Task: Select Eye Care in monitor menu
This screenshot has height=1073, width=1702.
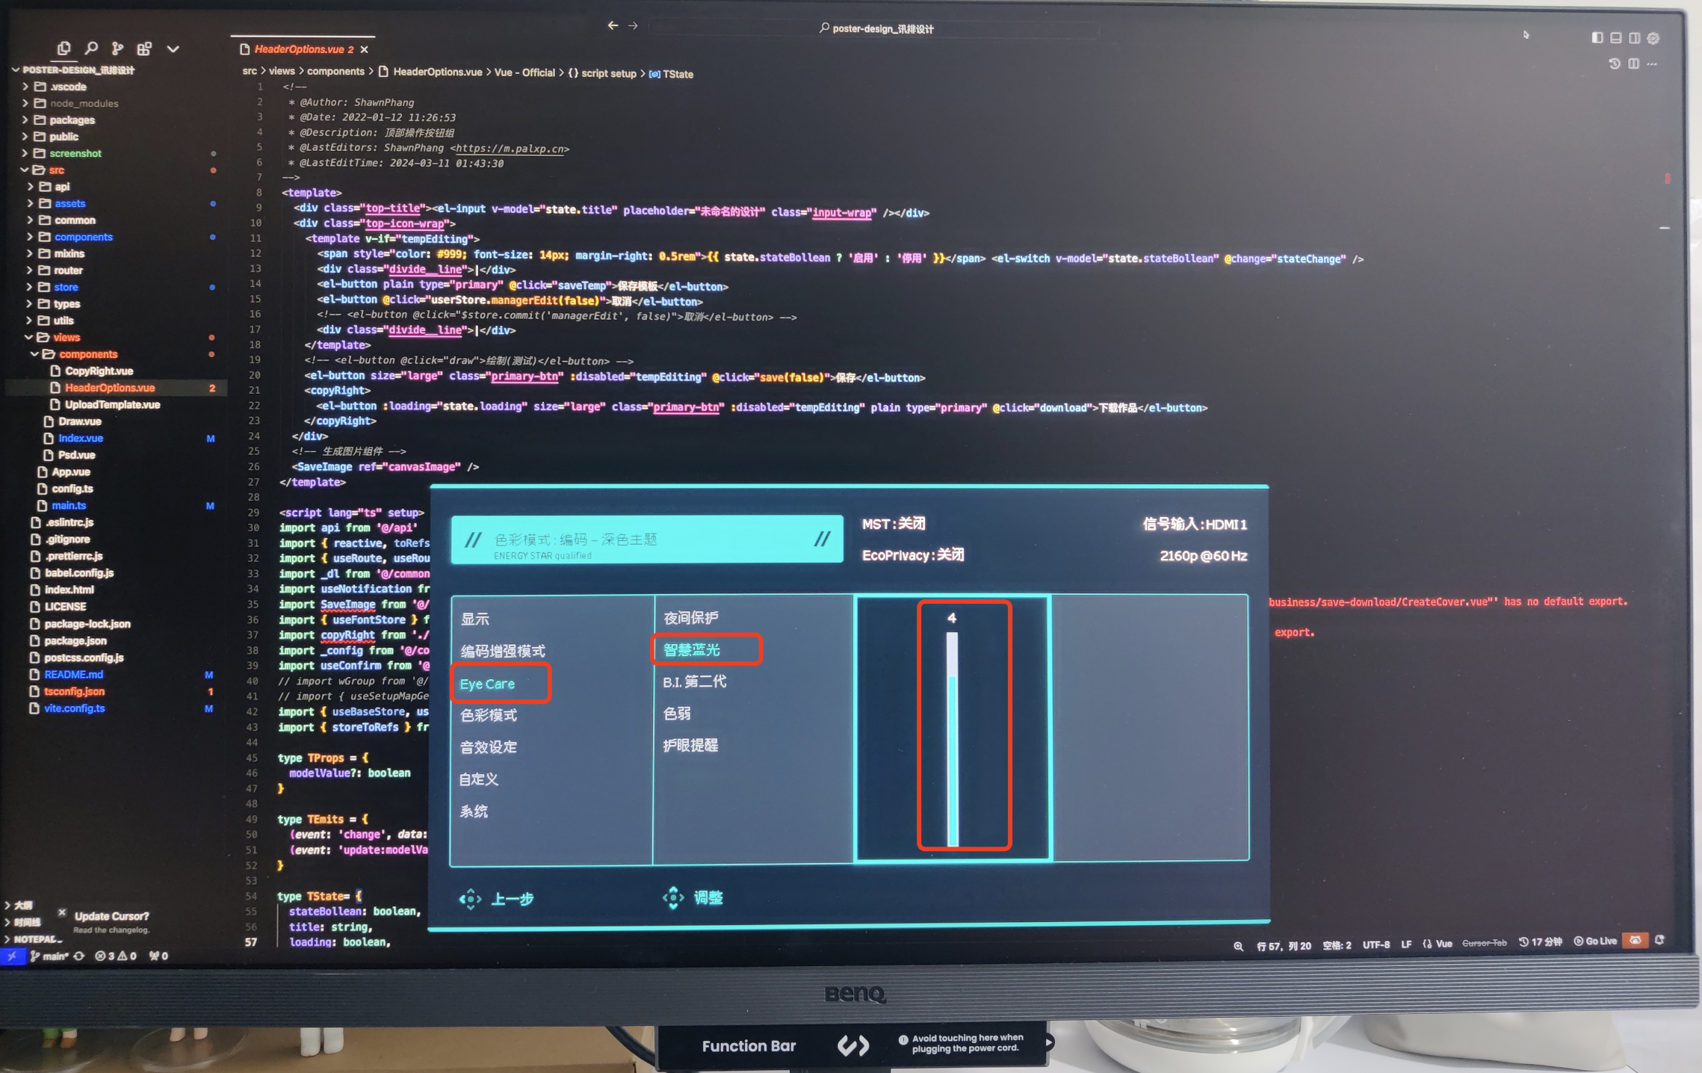Action: click(x=487, y=684)
